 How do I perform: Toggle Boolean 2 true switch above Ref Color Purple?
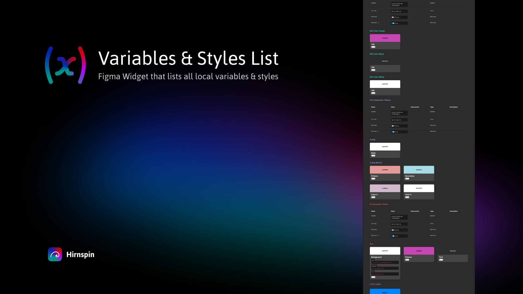click(393, 23)
